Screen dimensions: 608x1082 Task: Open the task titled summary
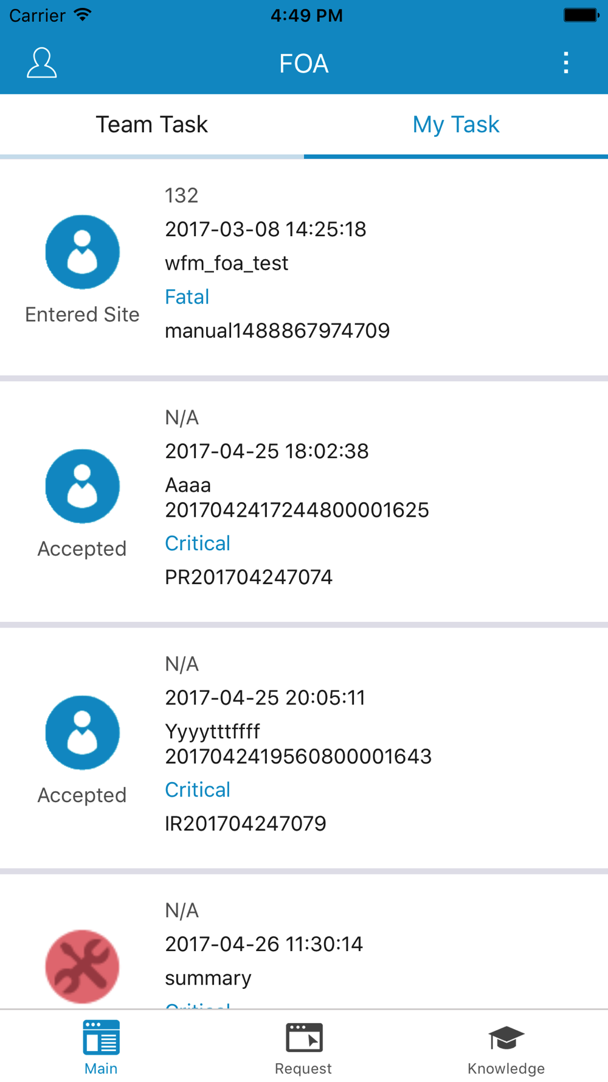(208, 979)
